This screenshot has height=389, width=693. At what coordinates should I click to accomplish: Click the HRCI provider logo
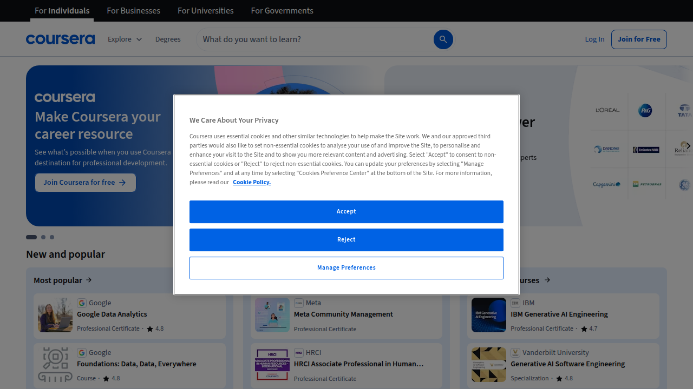[x=299, y=353]
